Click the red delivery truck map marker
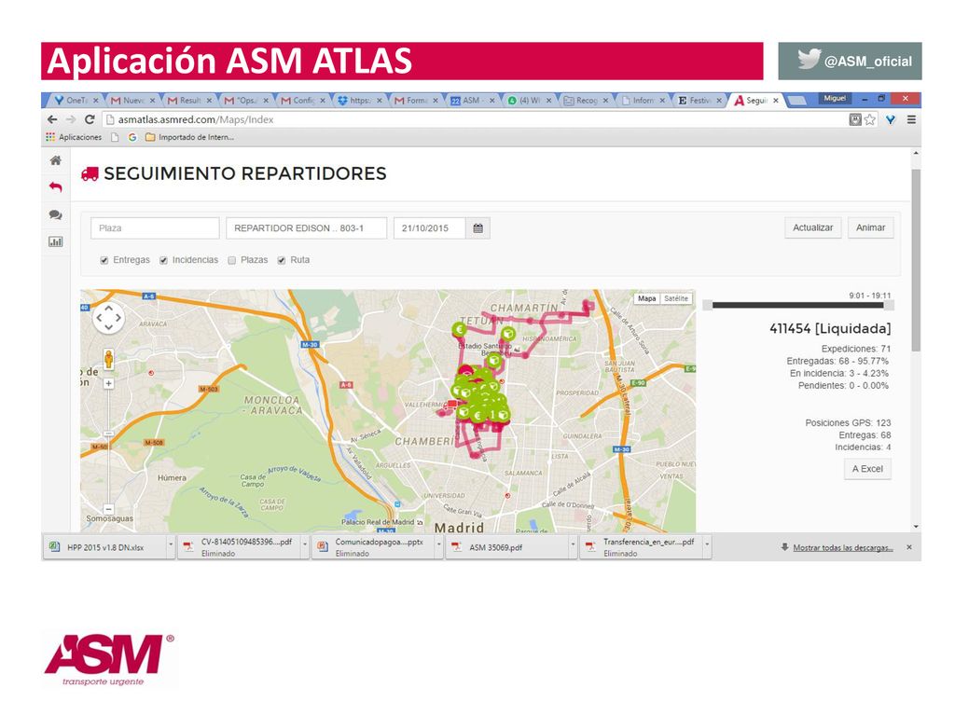The height and width of the screenshot is (716, 955). pos(450,406)
